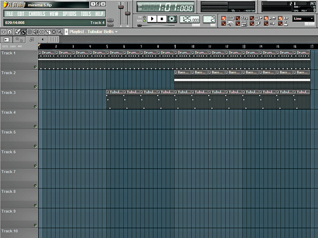The image size is (318, 238).
Task: Choose the slice tool in playlist toolbar
Action: click(x=47, y=32)
